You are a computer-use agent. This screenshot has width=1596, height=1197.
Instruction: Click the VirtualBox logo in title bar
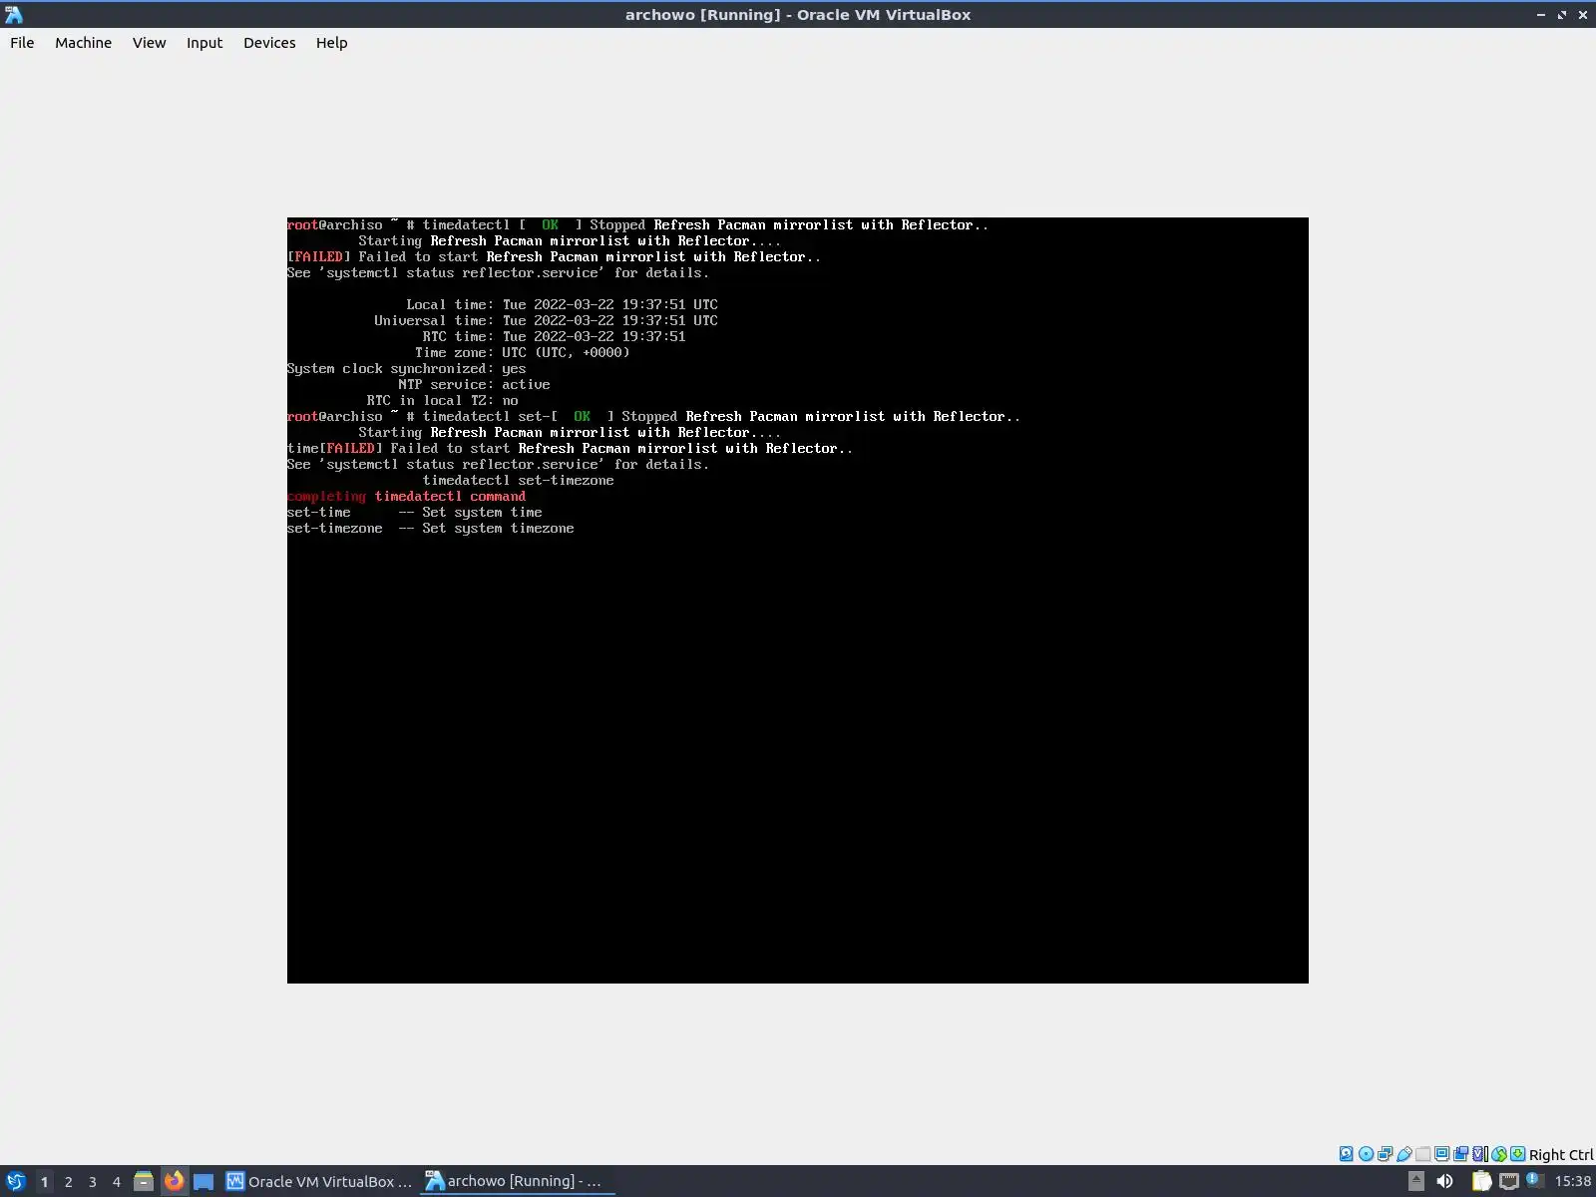tap(14, 14)
